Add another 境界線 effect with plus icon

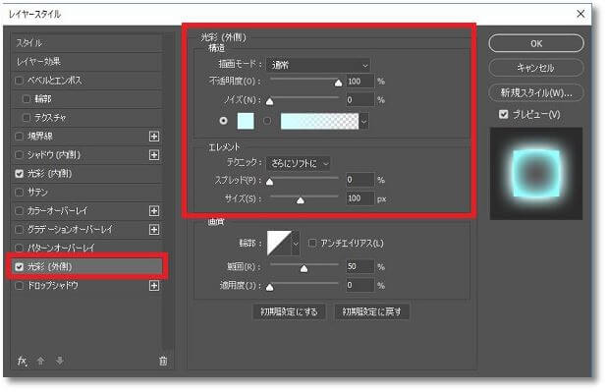pyautogui.click(x=154, y=137)
